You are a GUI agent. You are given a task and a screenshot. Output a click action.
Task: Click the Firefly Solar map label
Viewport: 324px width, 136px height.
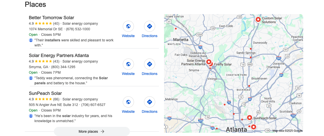tap(223, 64)
